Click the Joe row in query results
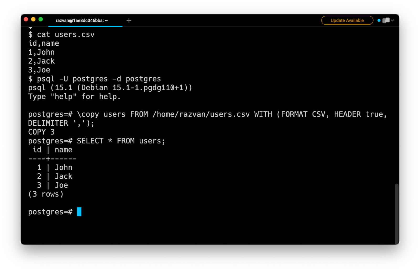 point(52,185)
